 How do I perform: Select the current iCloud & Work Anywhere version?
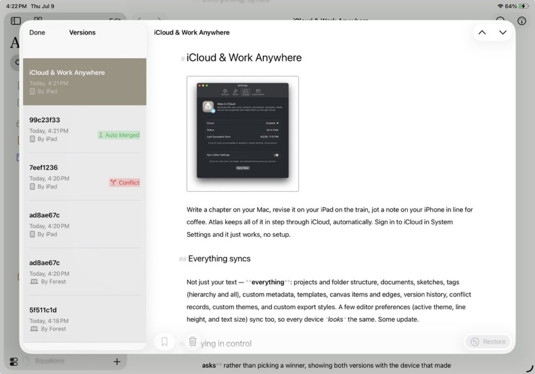pos(85,82)
